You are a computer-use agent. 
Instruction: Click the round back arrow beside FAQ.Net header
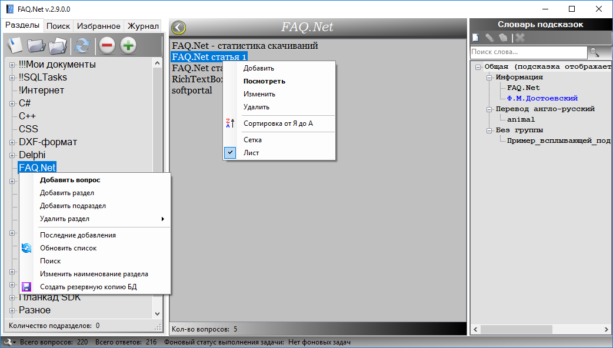click(178, 28)
